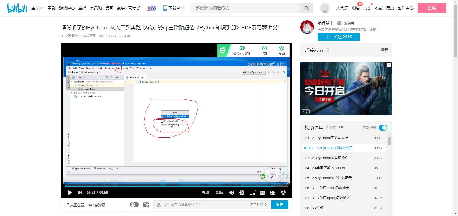The height and width of the screenshot is (216, 458).
Task: Play the video with the play button
Action: pos(70,193)
